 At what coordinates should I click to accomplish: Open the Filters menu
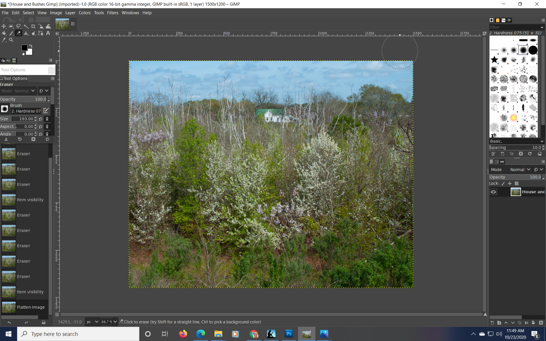[x=113, y=12]
